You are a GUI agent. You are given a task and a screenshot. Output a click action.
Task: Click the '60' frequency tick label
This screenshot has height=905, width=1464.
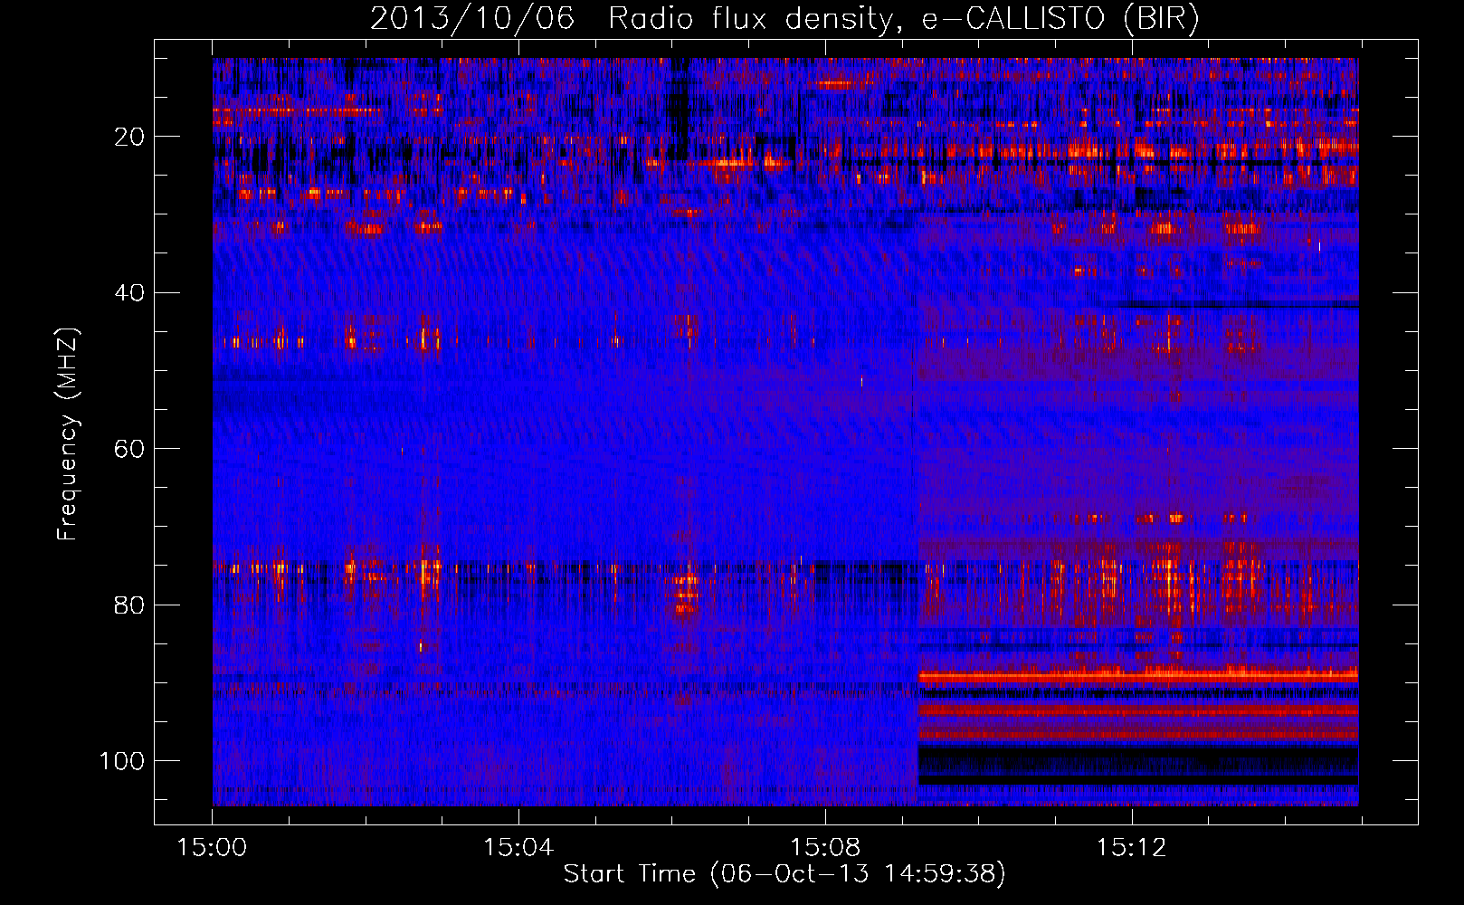tap(129, 449)
